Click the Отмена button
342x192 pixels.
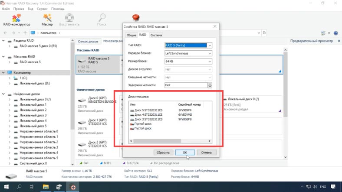[x=206, y=153]
